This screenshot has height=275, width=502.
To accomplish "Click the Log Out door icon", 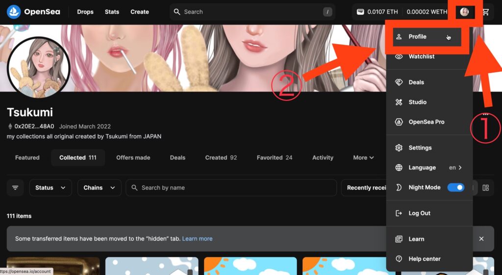I will (x=399, y=213).
